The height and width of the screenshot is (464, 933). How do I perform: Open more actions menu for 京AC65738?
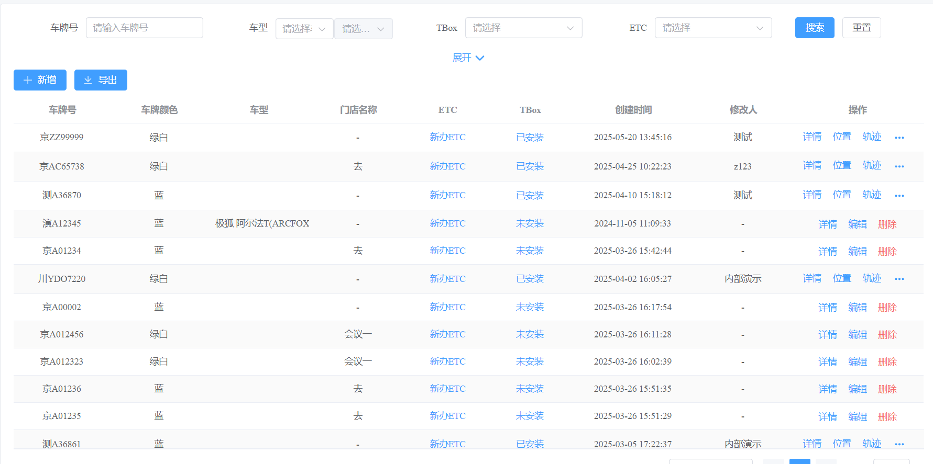click(899, 166)
